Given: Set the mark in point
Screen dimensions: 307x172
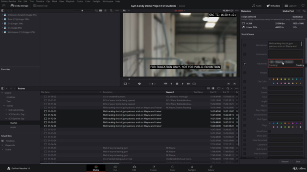Looking at the screenshot, I should tap(228, 84).
